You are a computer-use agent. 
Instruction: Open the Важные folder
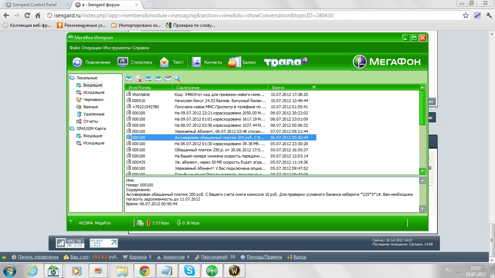point(91,107)
